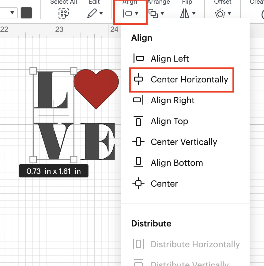Click the bottom-right selection resize handle
The image size is (264, 266).
click(74, 159)
